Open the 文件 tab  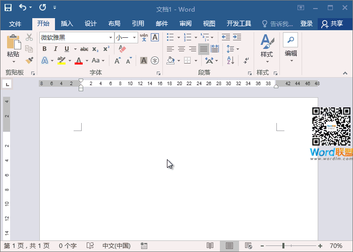point(15,24)
